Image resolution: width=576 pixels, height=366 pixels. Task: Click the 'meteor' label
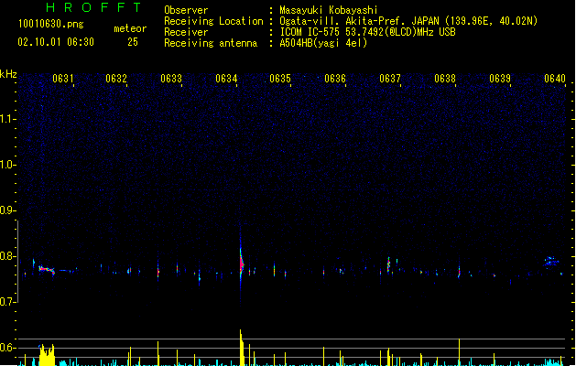[x=130, y=28]
